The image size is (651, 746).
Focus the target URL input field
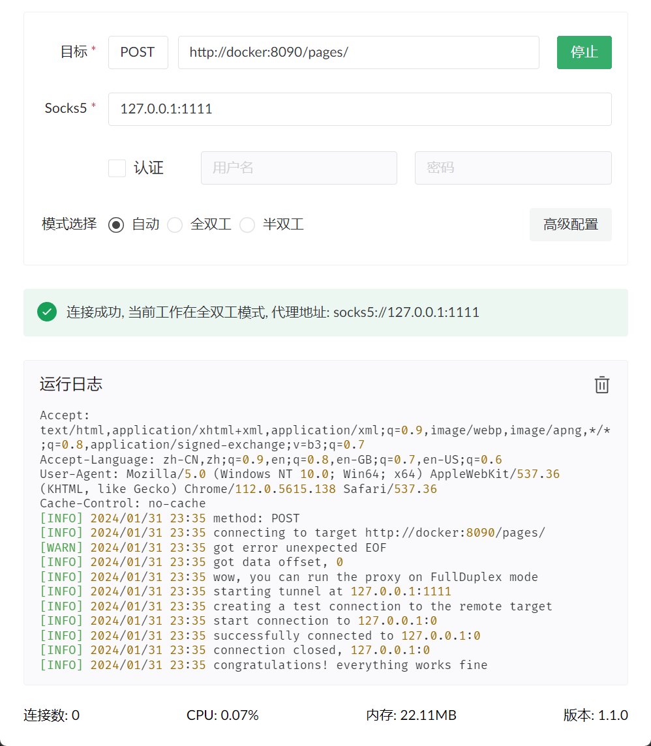click(x=358, y=52)
